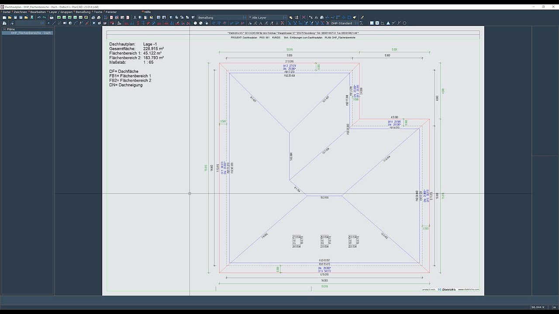Screen dimensions: 559x314
Task: Click the red delete-line tool icon
Action: click(87, 23)
